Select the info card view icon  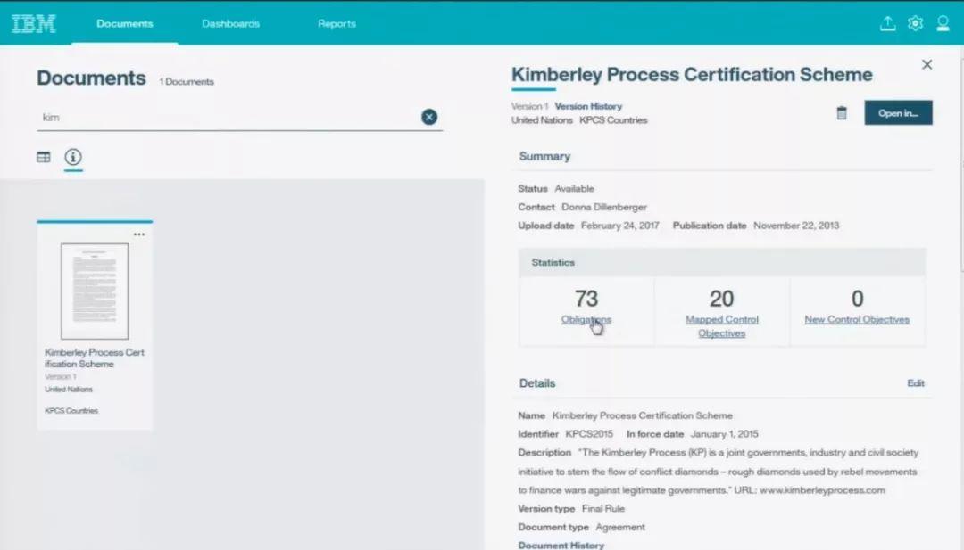[73, 157]
